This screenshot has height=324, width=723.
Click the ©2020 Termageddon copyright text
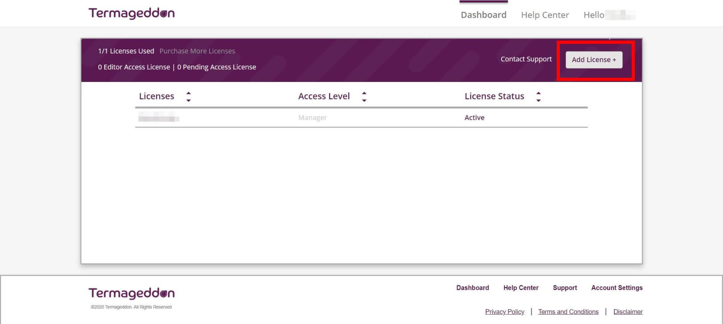[131, 307]
